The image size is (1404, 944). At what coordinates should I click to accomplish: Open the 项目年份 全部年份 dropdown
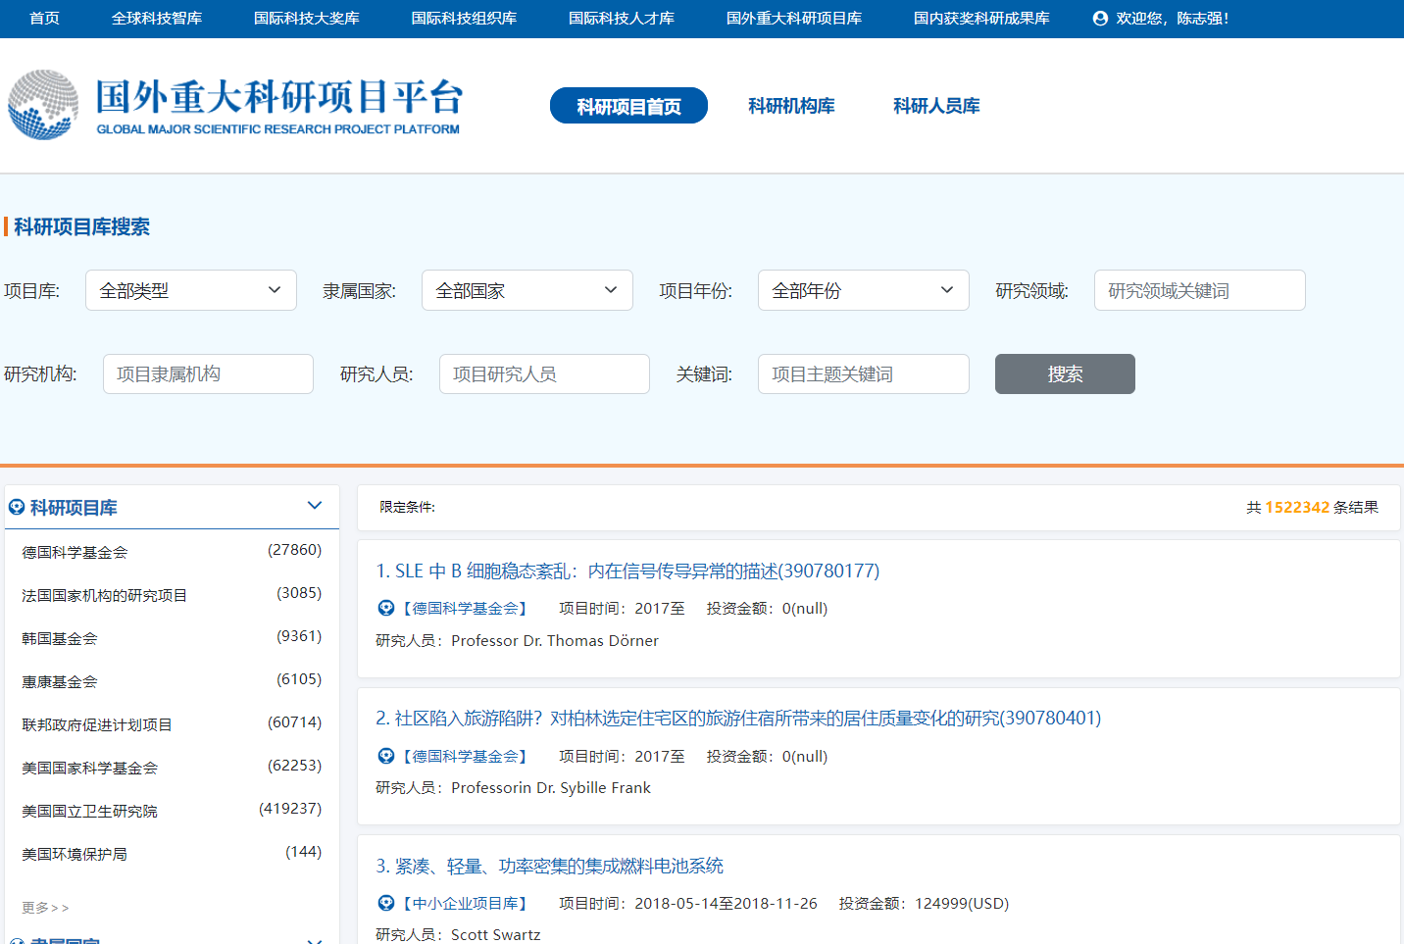(x=863, y=291)
